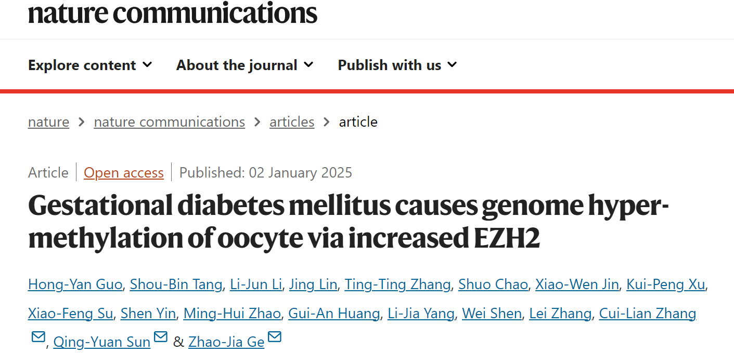734x353 pixels.
Task: Select author Wei Shen link
Action: pos(492,314)
